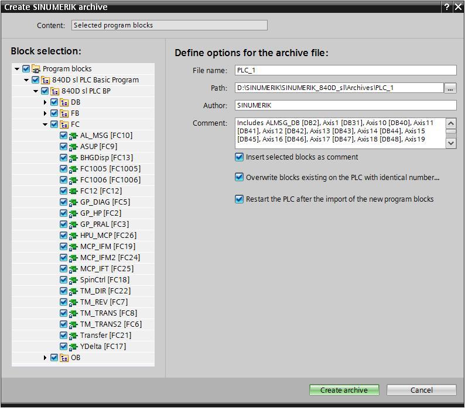This screenshot has width=465, height=408.
Task: Click into the Path field
Action: tap(339, 88)
